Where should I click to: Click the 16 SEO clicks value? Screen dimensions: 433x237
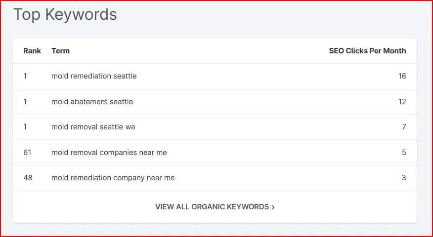tap(402, 76)
